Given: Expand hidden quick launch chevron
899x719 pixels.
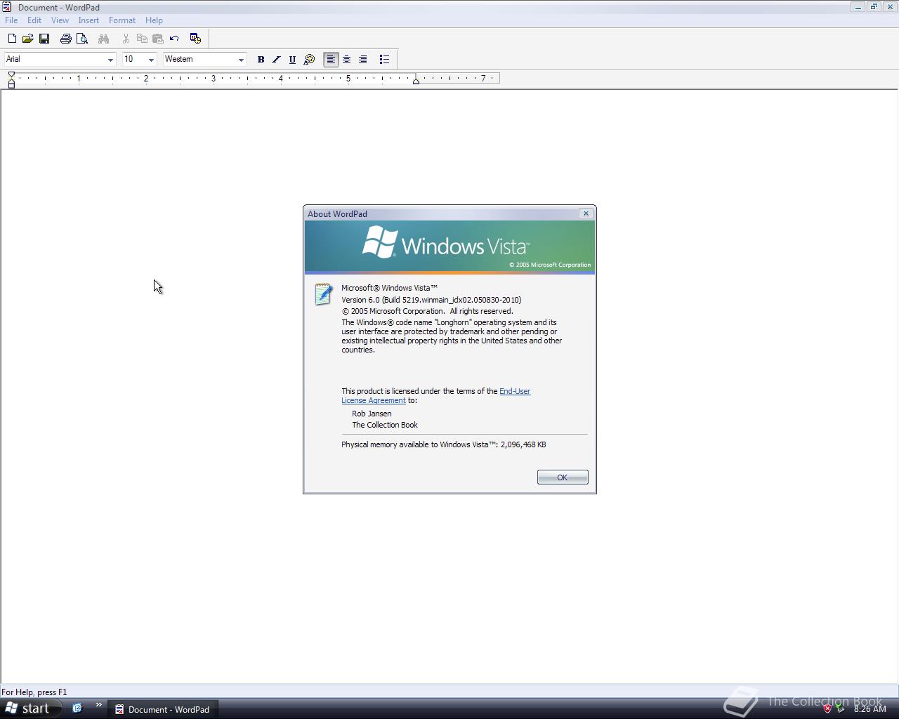Looking at the screenshot, I should (98, 705).
